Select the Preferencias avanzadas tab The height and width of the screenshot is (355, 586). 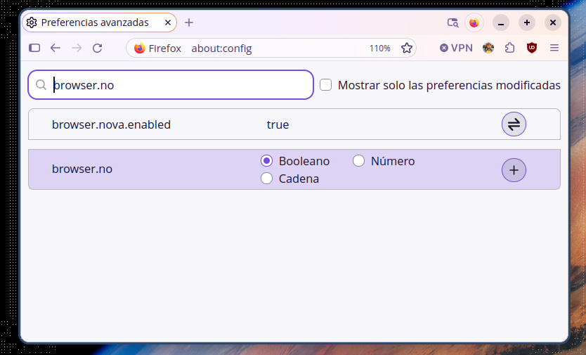99,22
